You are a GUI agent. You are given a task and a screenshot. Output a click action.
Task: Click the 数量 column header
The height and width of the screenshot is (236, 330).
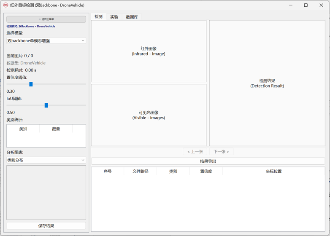(x=56, y=129)
